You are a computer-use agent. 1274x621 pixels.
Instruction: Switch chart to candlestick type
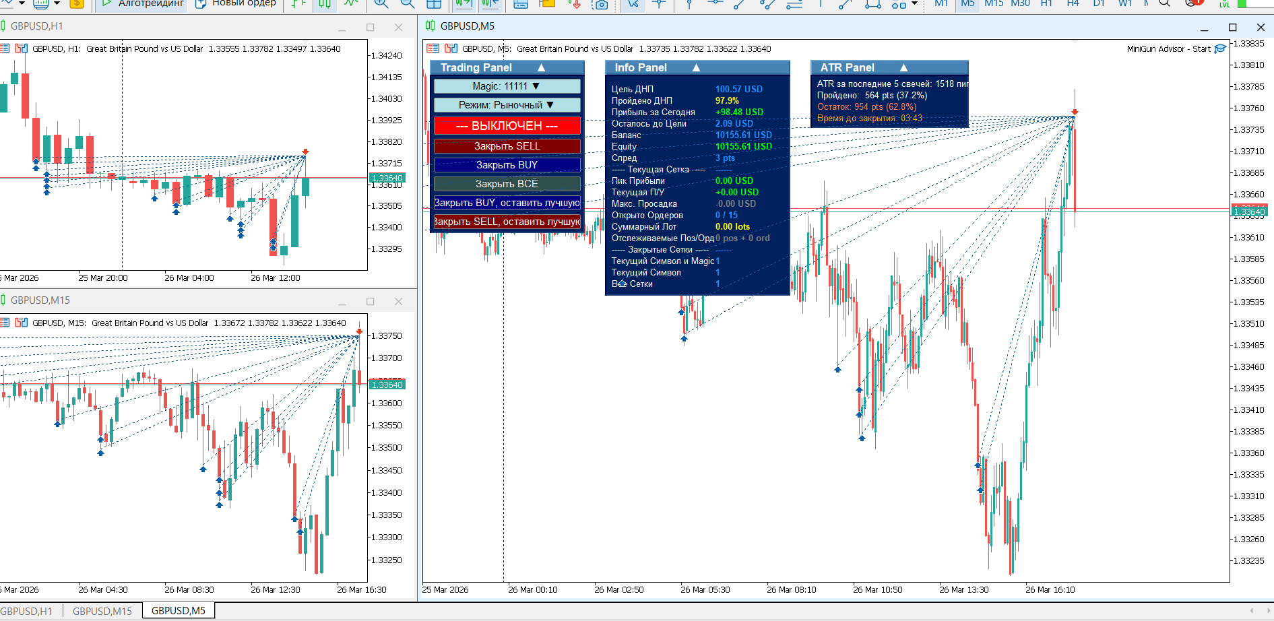pos(325,3)
